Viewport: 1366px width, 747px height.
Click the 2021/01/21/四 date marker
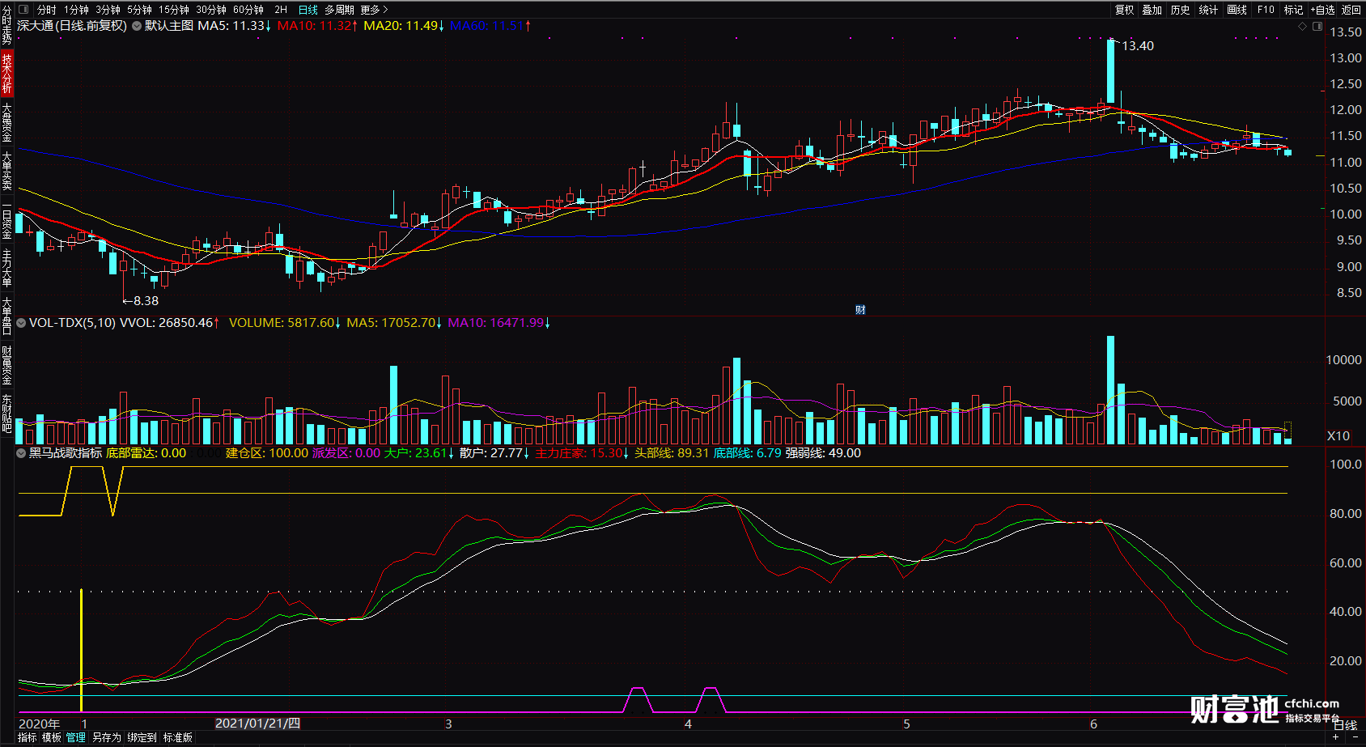coord(257,724)
